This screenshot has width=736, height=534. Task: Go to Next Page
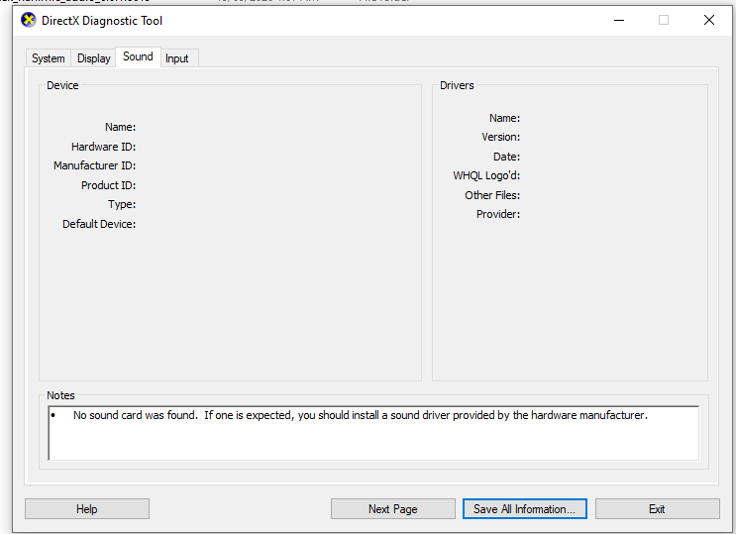393,508
